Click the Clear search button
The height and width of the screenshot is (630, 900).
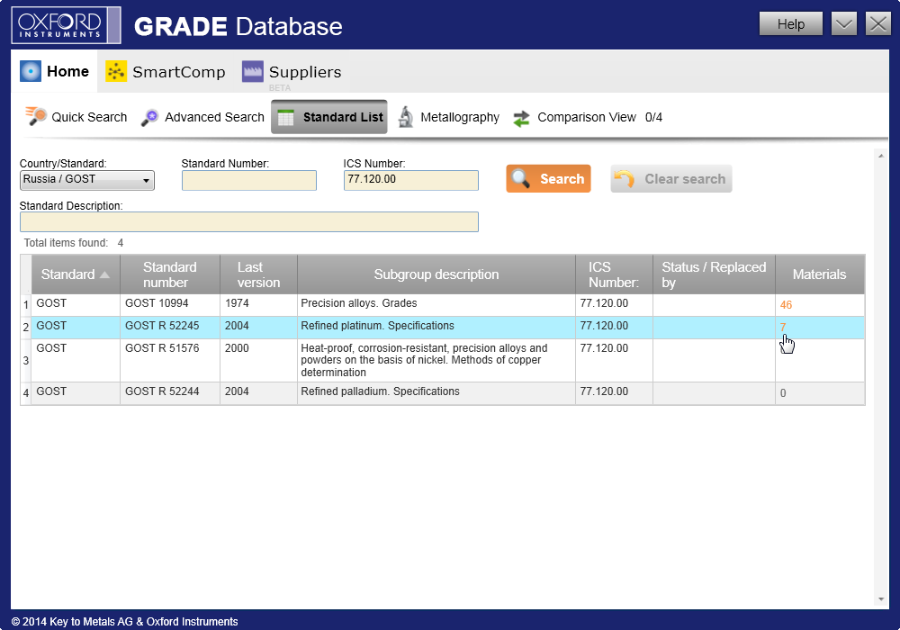tap(671, 178)
